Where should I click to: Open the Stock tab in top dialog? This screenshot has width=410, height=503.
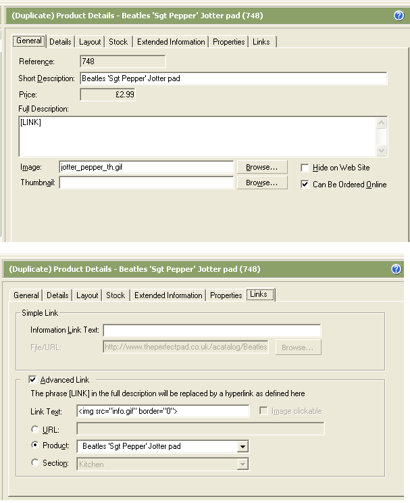pyautogui.click(x=118, y=42)
